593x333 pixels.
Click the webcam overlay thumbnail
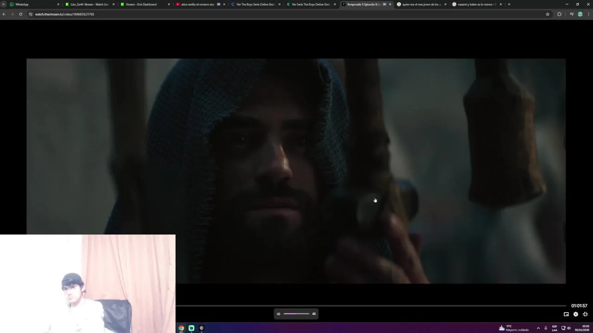point(88,284)
